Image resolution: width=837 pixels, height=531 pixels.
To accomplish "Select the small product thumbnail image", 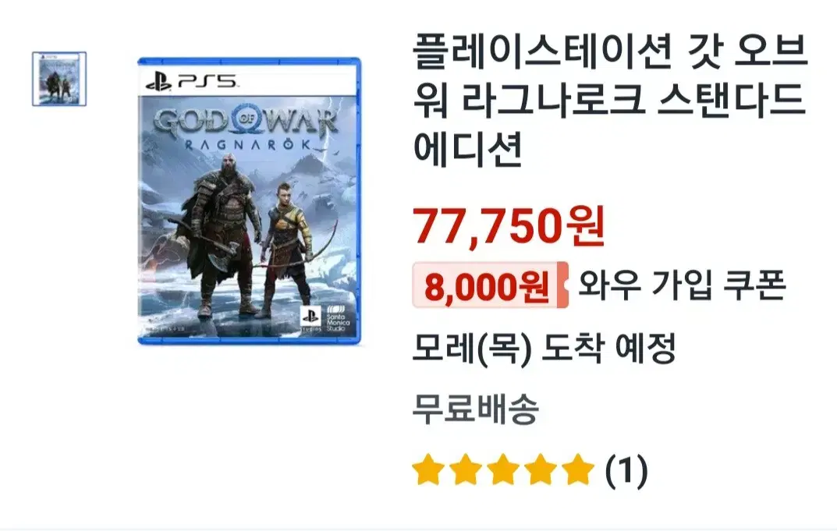I will [x=59, y=79].
